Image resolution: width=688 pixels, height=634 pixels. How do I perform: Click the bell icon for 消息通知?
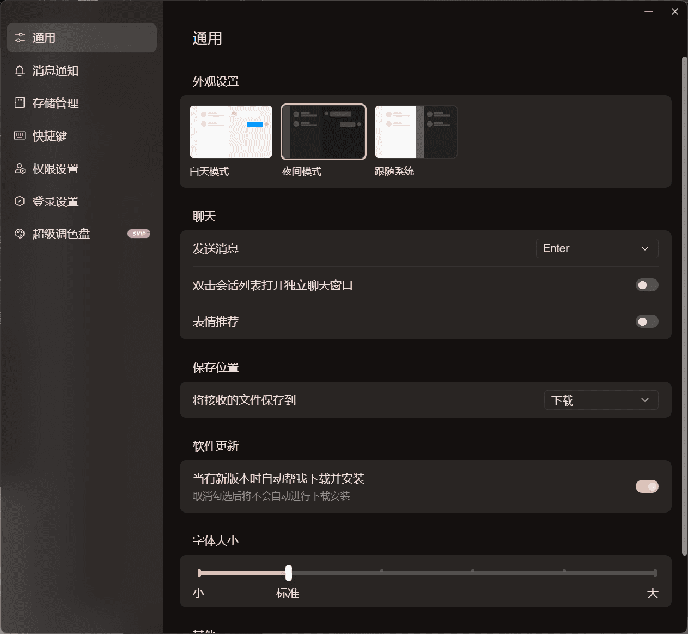(x=20, y=70)
